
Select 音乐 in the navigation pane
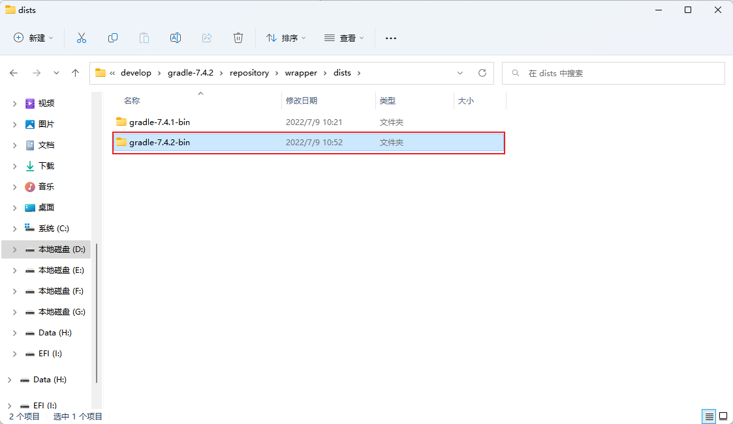click(x=46, y=186)
